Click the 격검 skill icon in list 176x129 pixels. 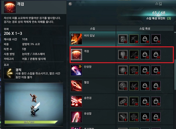click(x=76, y=54)
